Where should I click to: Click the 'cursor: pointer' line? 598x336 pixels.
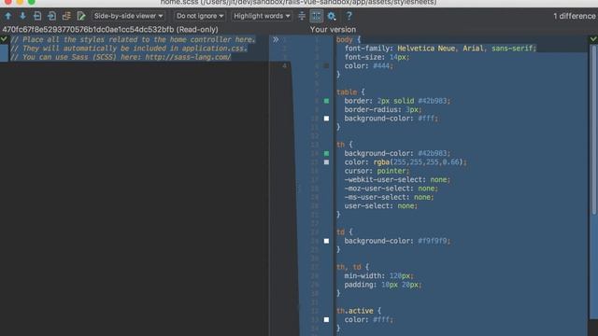click(377, 171)
